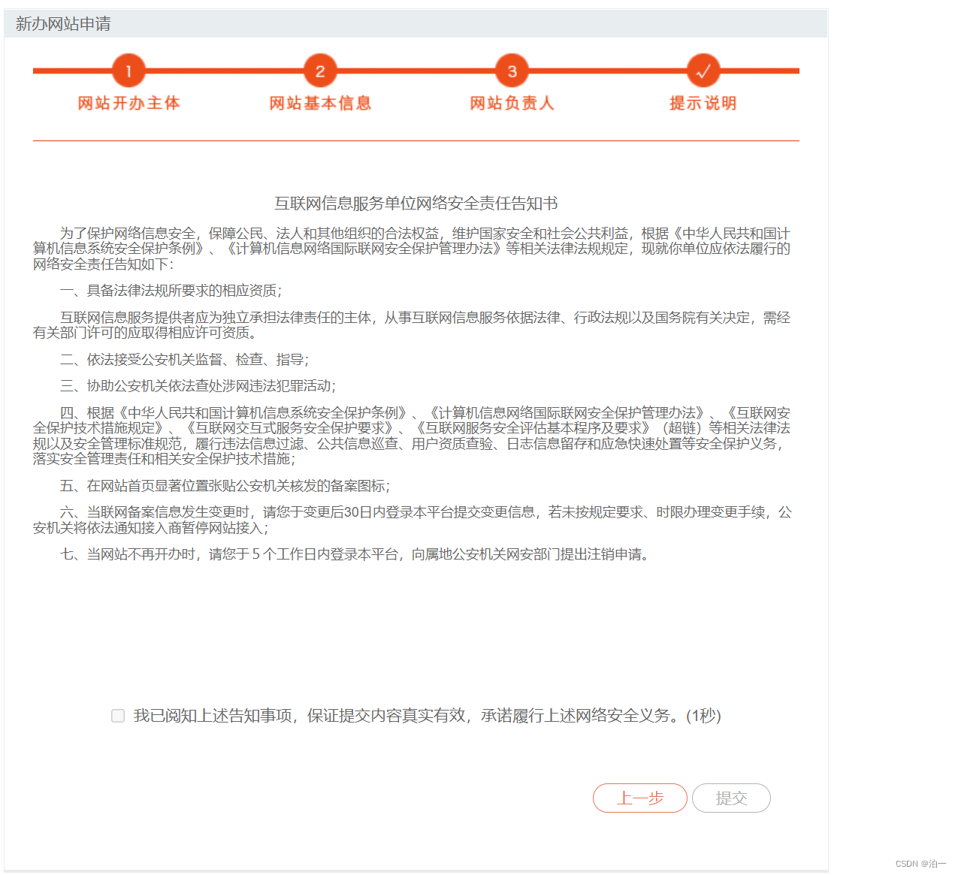
Task: Click the checkmark step circle icon
Action: coord(703,71)
